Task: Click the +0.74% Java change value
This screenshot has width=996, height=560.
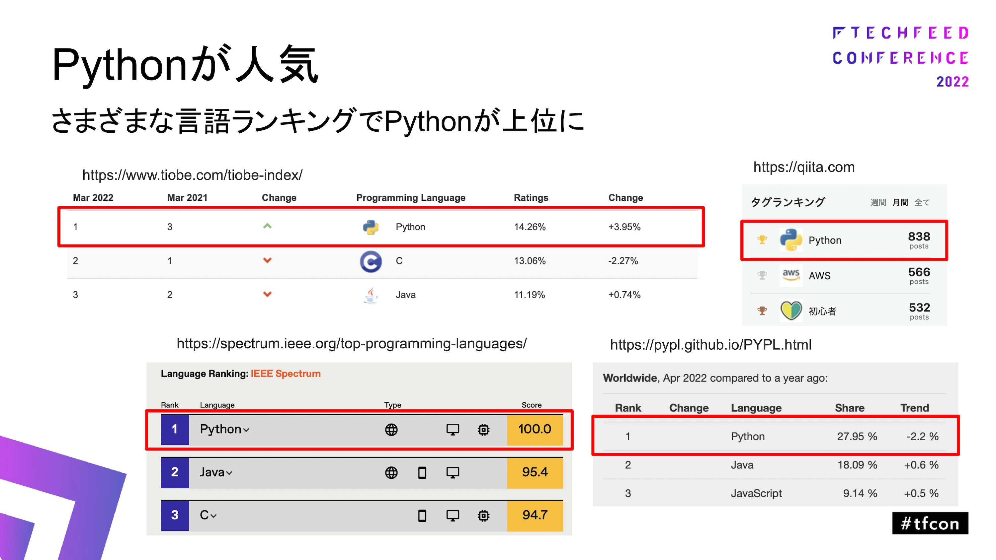Action: click(x=624, y=295)
